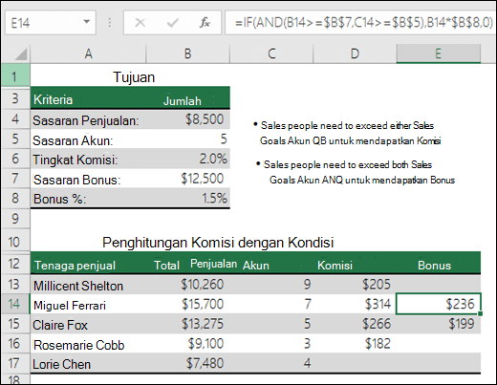Image resolution: width=497 pixels, height=385 pixels.
Task: Click the Total Penjualan header cell
Action: (x=188, y=264)
